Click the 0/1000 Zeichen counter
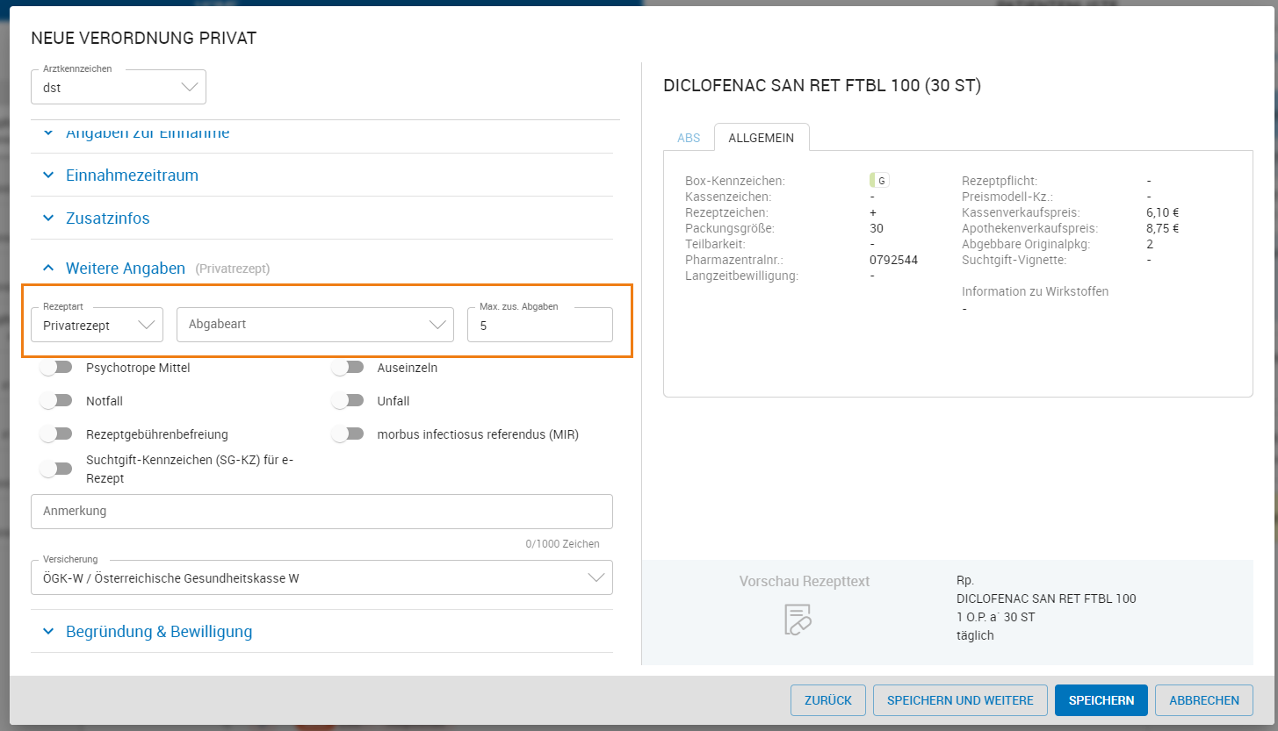The image size is (1278, 731). [x=562, y=544]
